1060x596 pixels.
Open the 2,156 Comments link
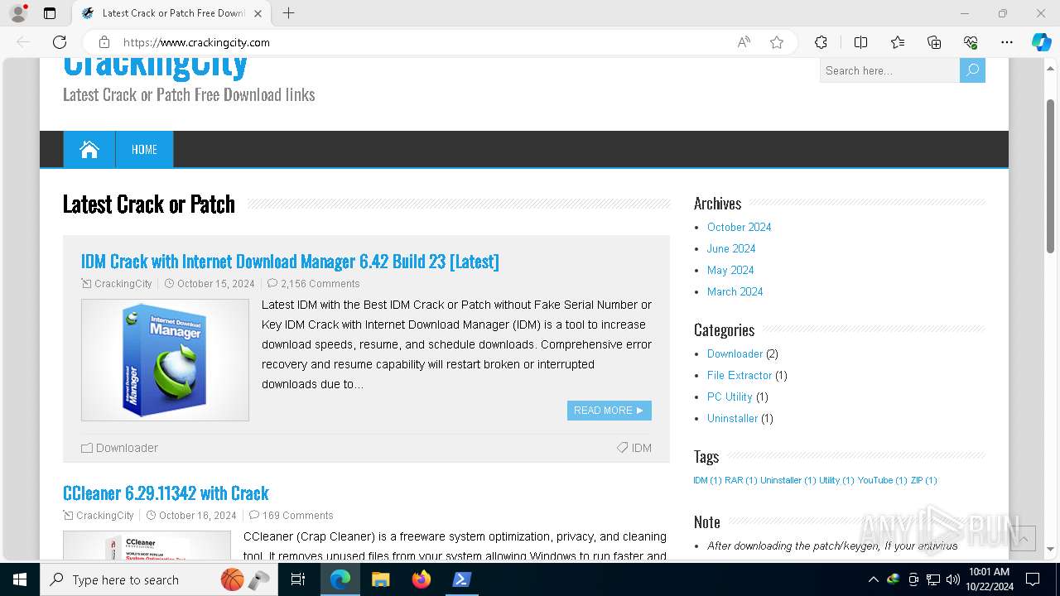click(x=320, y=283)
